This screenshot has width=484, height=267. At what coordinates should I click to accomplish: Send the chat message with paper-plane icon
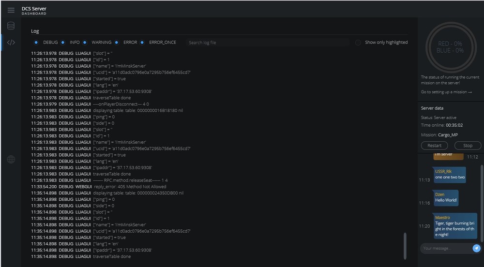477,248
